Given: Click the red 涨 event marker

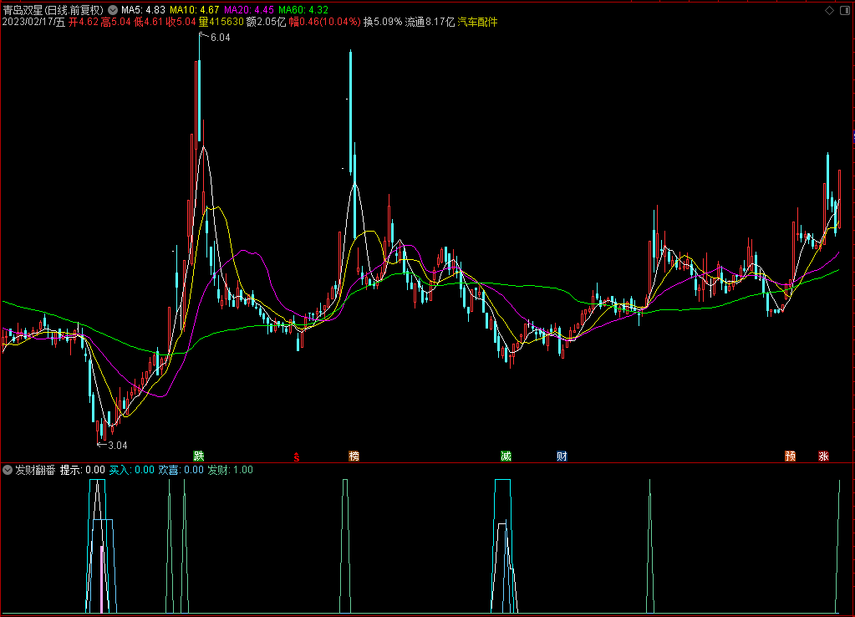Looking at the screenshot, I should 823,456.
